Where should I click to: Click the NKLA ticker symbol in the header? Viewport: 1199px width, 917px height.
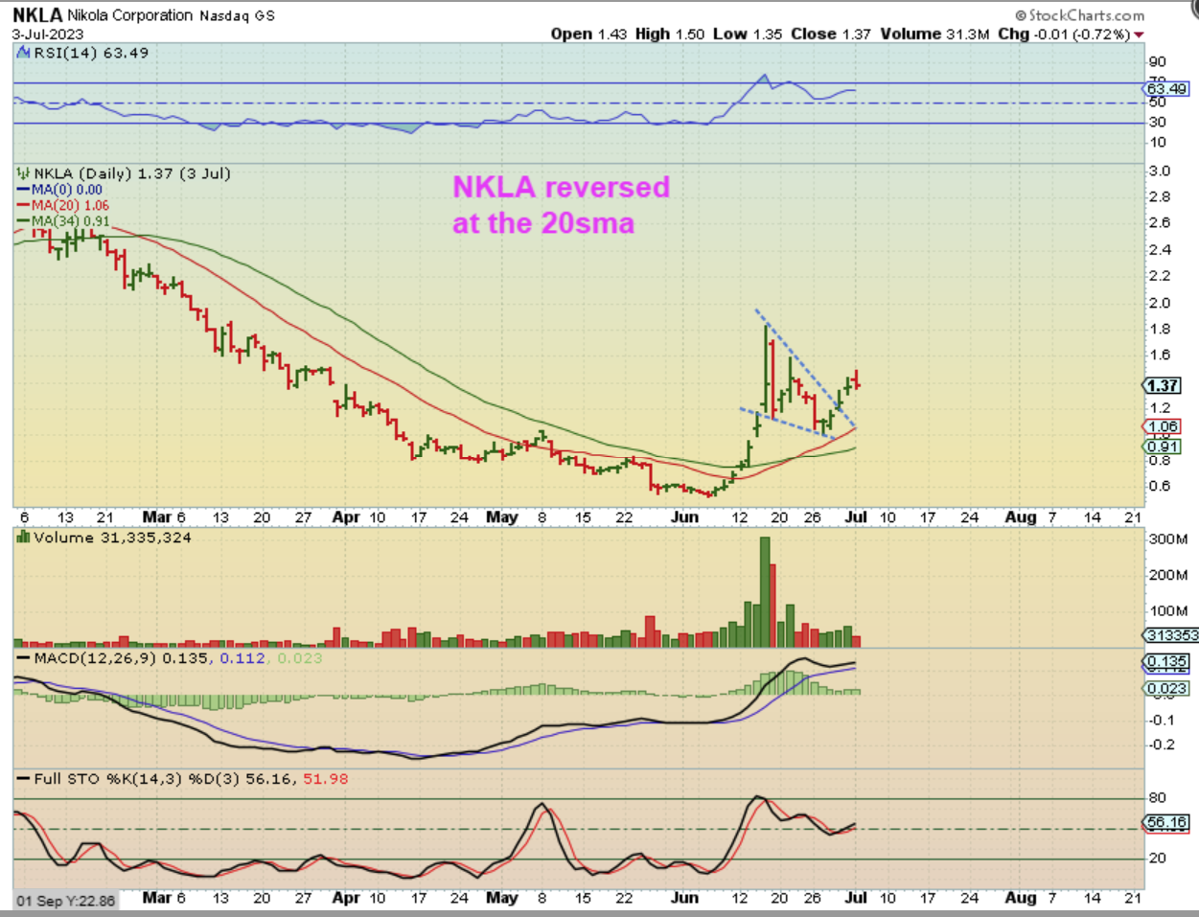37,15
